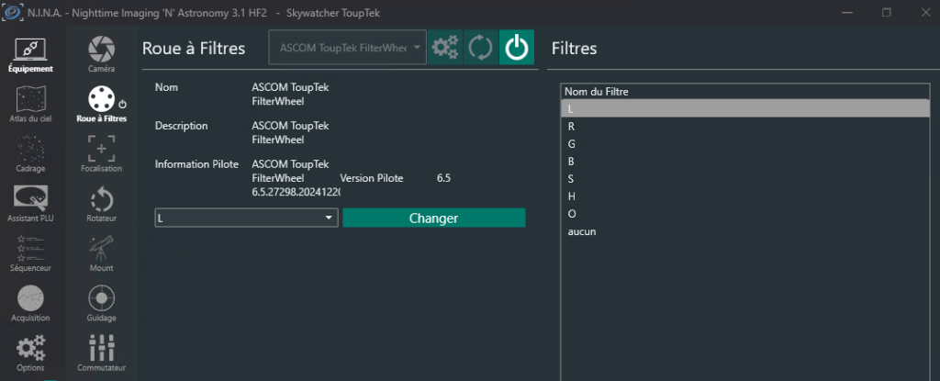Refresh the filter wheel device list

[x=481, y=48]
